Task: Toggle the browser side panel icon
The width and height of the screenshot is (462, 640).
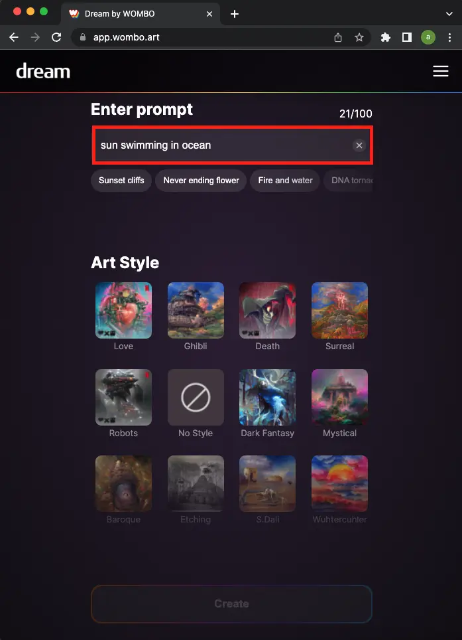Action: pos(406,38)
